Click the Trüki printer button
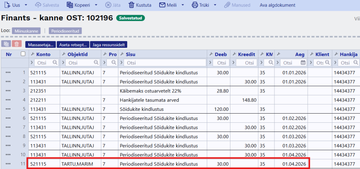The width and height of the screenshot is (360, 169). pos(200,5)
